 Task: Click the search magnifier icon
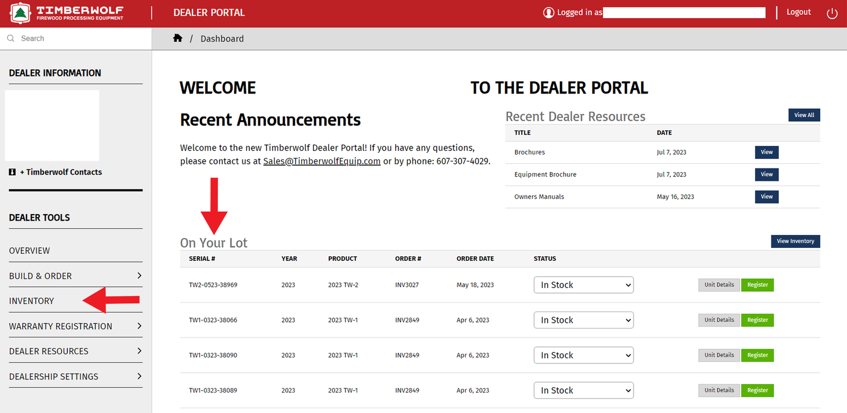tap(11, 38)
